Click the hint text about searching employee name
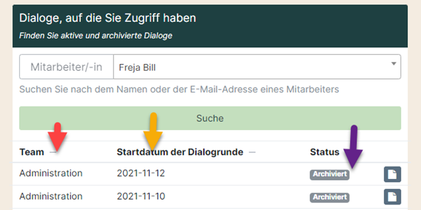421x210 pixels. (x=179, y=89)
